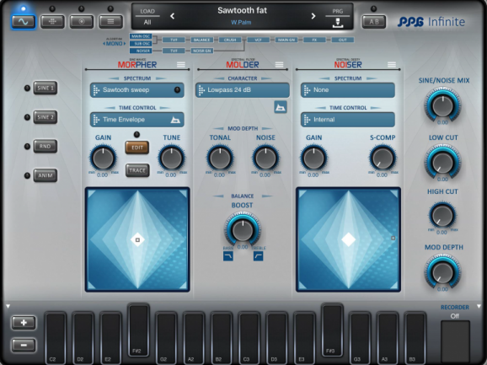
Task: Toggle the TRACE button in Morpher
Action: click(137, 170)
